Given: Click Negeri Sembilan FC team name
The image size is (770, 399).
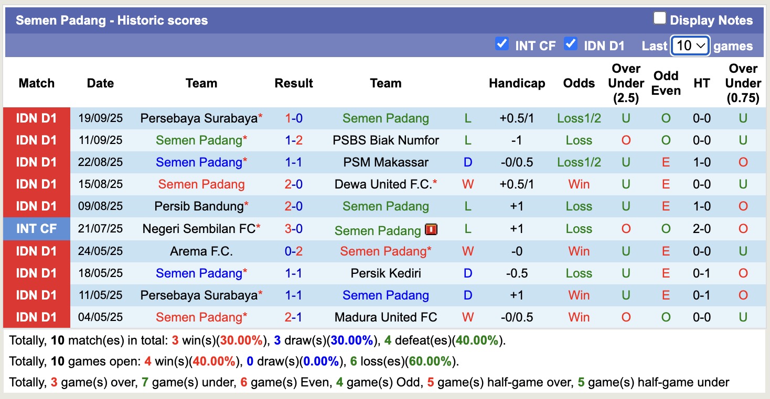Looking at the screenshot, I should [x=199, y=229].
